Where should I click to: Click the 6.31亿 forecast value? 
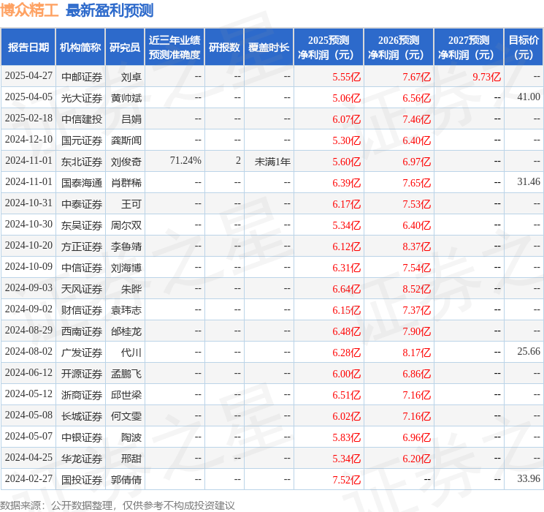coord(346,268)
